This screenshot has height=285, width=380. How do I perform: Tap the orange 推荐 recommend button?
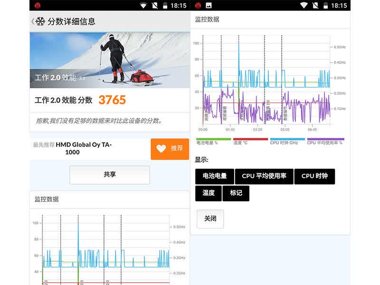(170, 149)
